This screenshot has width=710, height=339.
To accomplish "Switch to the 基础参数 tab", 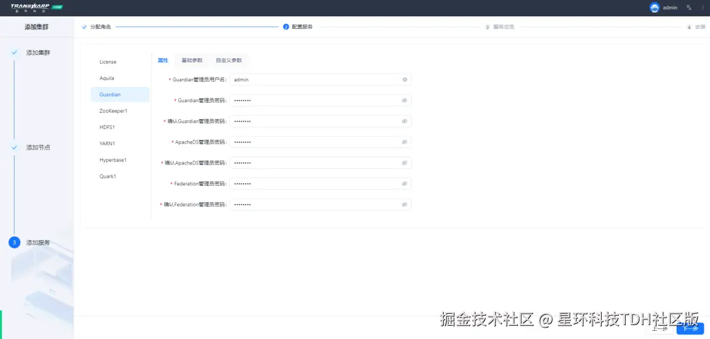I will 192,60.
